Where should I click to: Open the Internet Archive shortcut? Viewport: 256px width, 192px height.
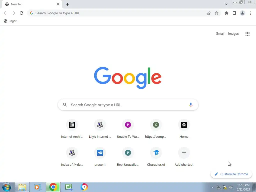click(x=72, y=129)
